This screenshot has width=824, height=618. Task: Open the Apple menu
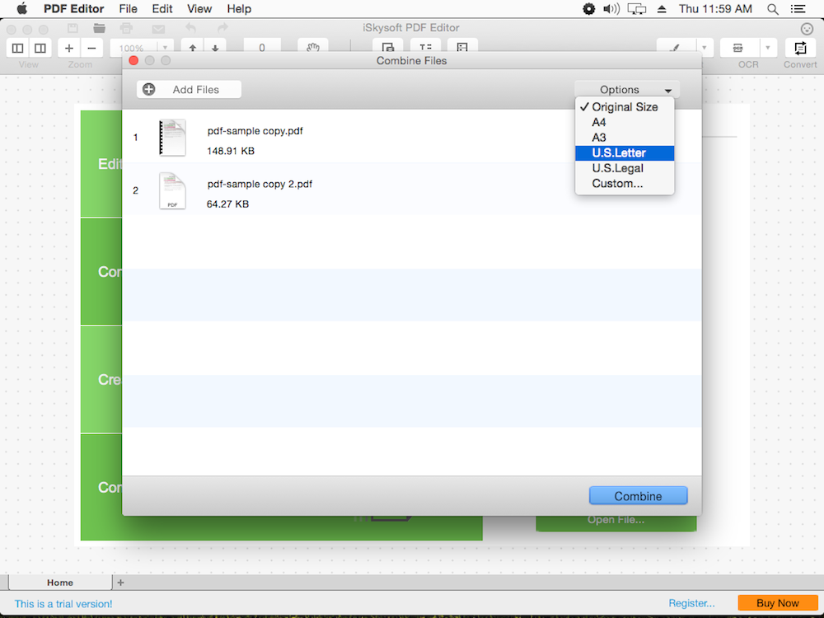pyautogui.click(x=22, y=9)
